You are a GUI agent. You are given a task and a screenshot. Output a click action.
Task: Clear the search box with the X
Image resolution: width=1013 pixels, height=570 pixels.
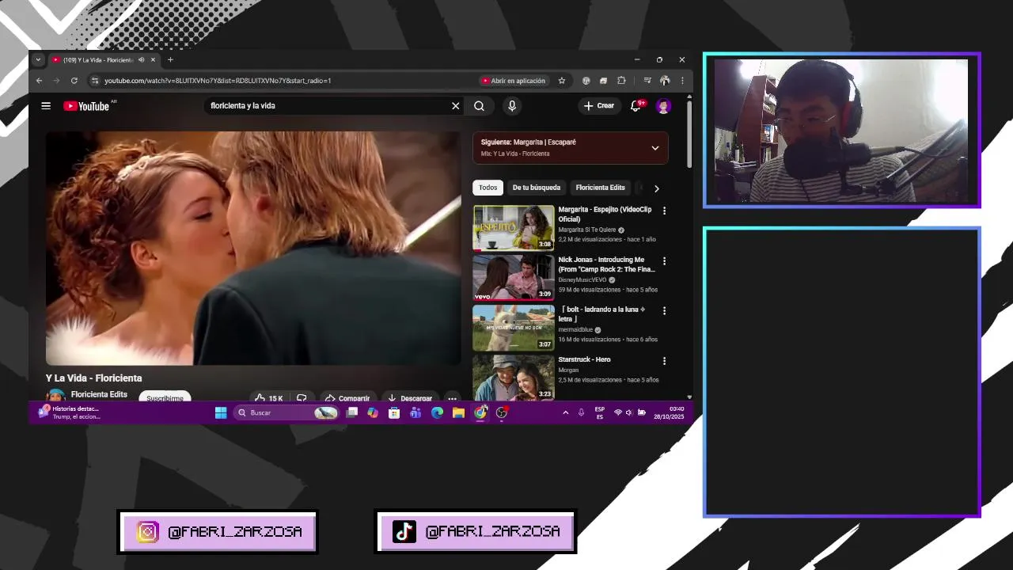point(455,106)
